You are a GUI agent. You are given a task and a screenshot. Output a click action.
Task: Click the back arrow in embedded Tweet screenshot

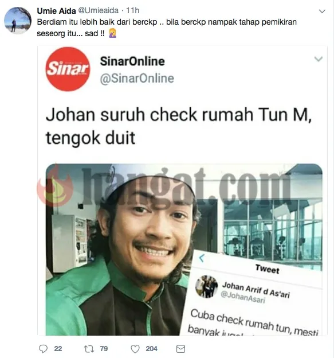pyautogui.click(x=202, y=258)
